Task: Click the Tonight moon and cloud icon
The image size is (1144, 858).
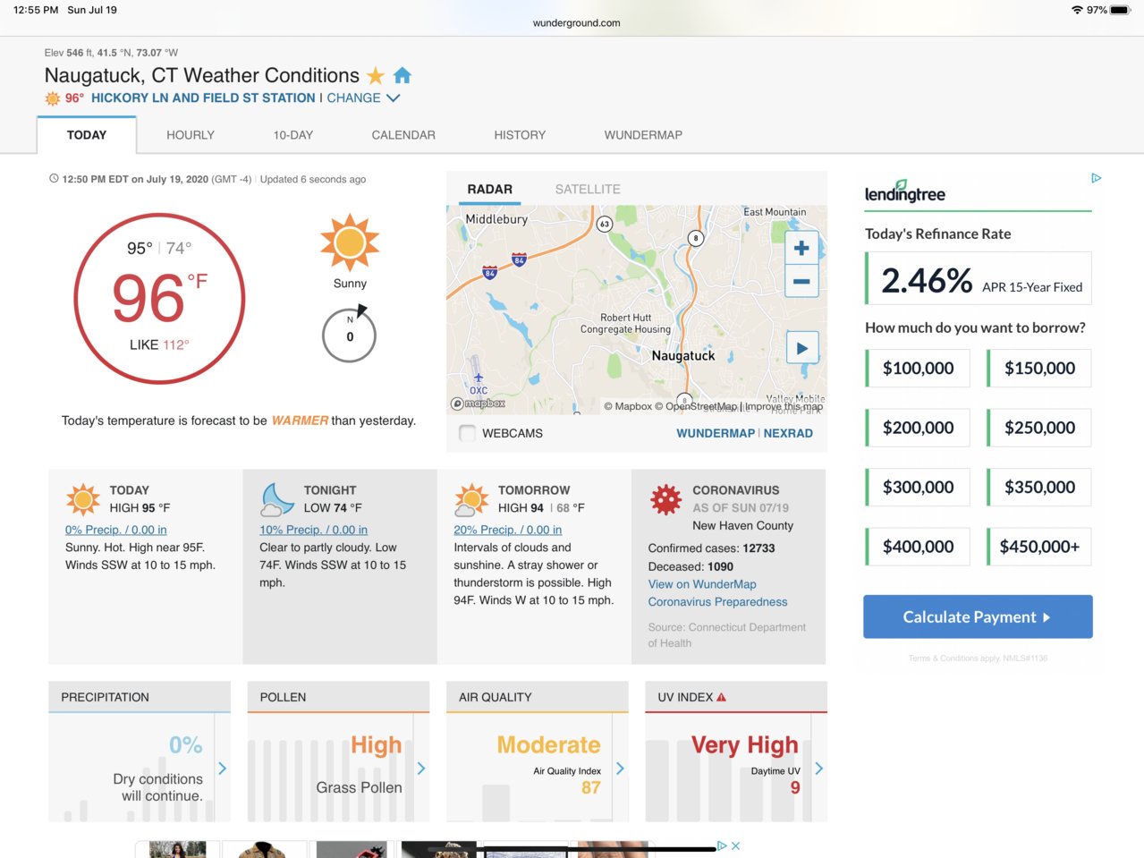Action: (277, 499)
